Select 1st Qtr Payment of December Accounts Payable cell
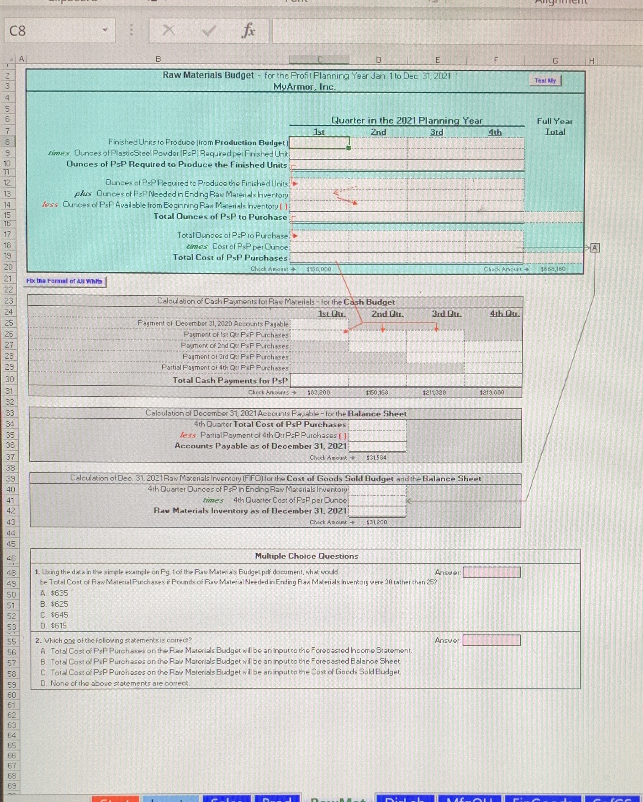 tap(319, 324)
